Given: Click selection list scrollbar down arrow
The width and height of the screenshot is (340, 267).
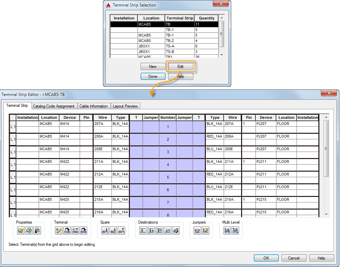Looking at the screenshot, I should (x=222, y=55).
